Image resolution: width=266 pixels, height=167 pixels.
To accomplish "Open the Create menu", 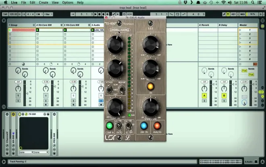I will (x=44, y=2).
